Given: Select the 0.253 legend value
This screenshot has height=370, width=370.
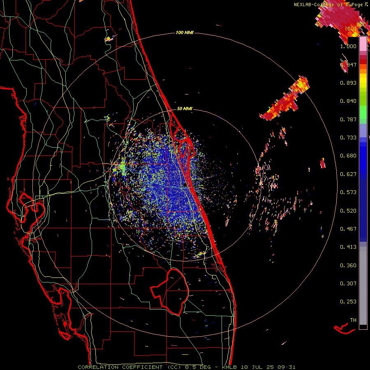Looking at the screenshot, I should [x=348, y=302].
